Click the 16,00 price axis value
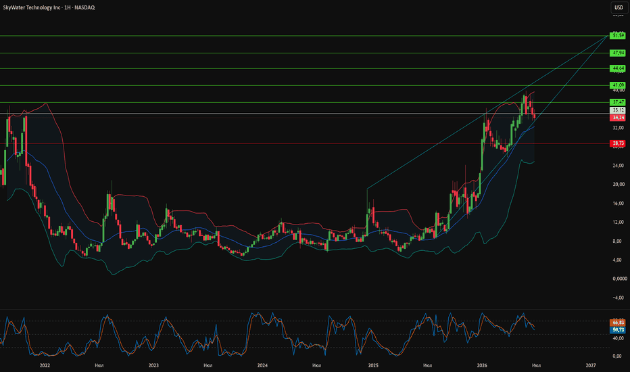Image resolution: width=630 pixels, height=372 pixels. click(618, 203)
